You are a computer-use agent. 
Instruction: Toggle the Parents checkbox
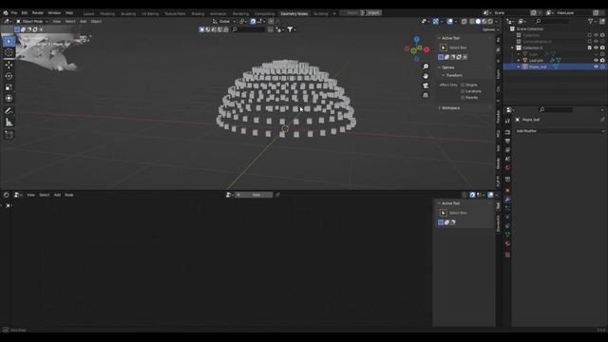pos(463,97)
